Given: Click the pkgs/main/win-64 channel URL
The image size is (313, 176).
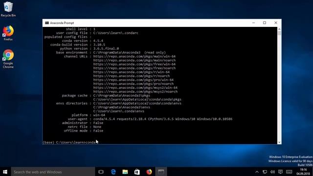Looking at the screenshot, I should pos(134,57).
